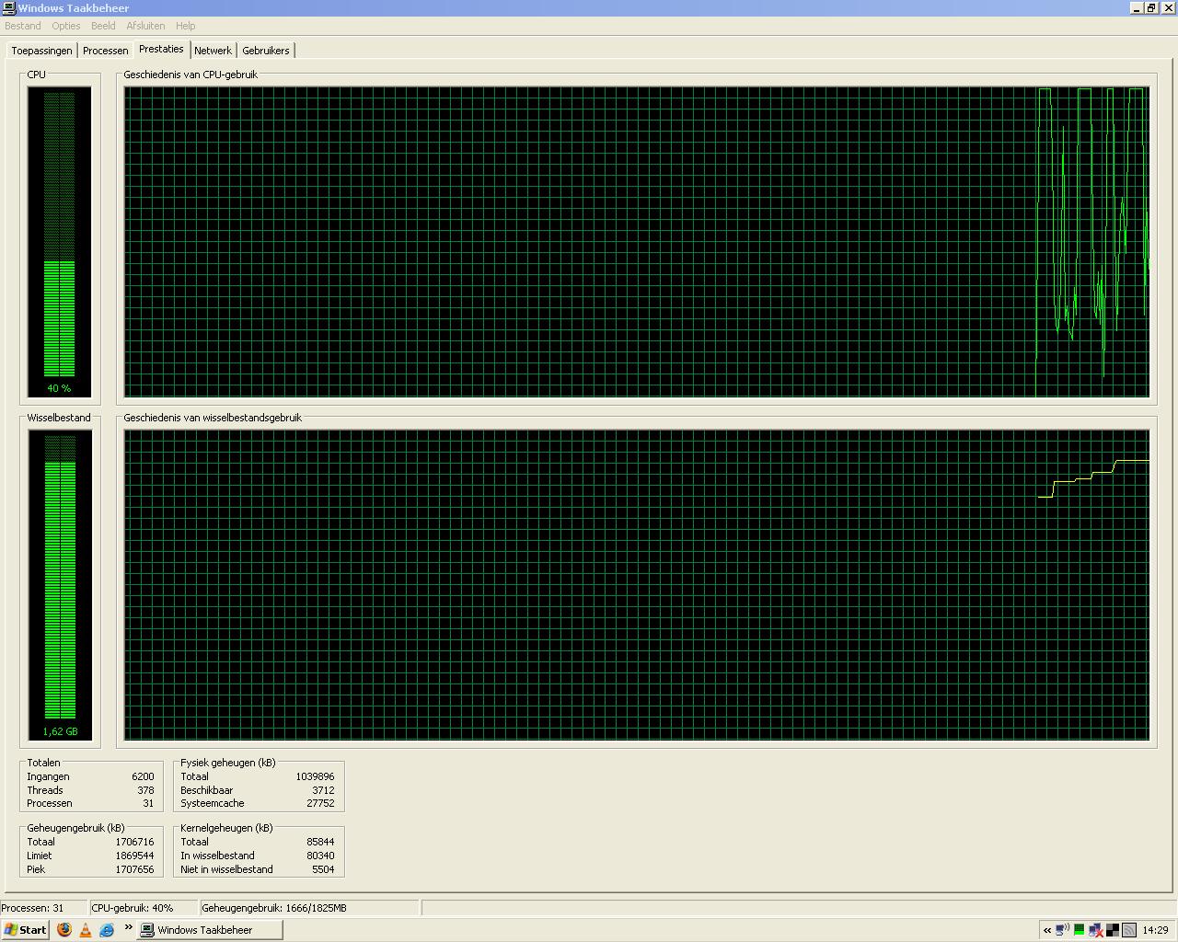Click the green CPU usage tray icon
1178x942 pixels.
pyautogui.click(x=1079, y=930)
